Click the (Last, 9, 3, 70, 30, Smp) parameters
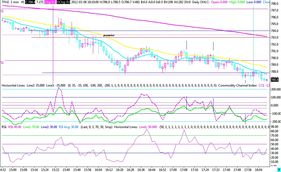This screenshot has width=281, height=172. [x=96, y=127]
